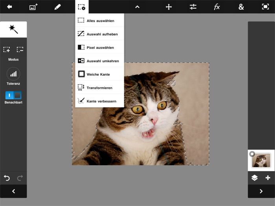This screenshot has width=275, height=206.
Task: Collapse the left tool panel
Action: [x=13, y=191]
